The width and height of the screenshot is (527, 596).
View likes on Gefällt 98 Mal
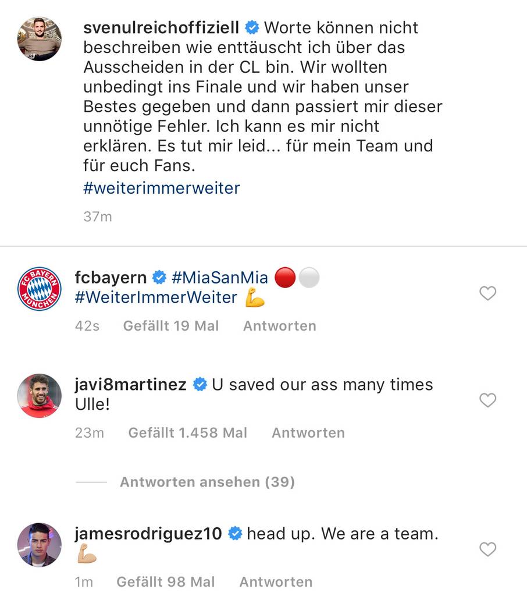(x=165, y=582)
